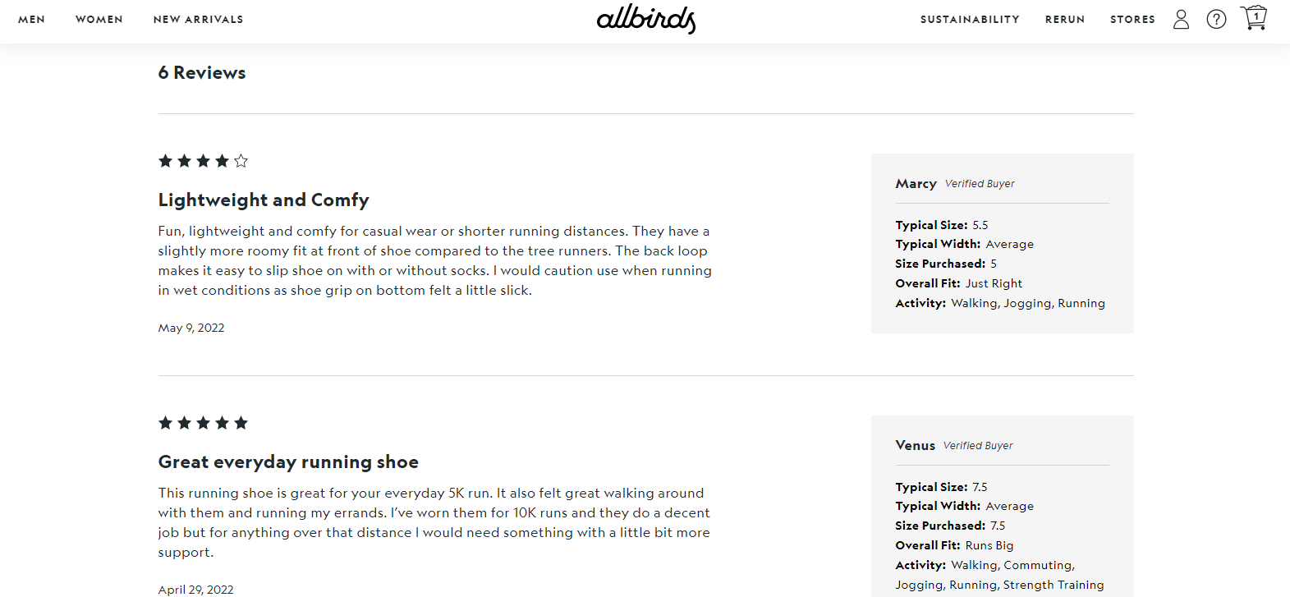Click the May 9, 2022 review date
This screenshot has height=597, width=1290.
point(191,327)
